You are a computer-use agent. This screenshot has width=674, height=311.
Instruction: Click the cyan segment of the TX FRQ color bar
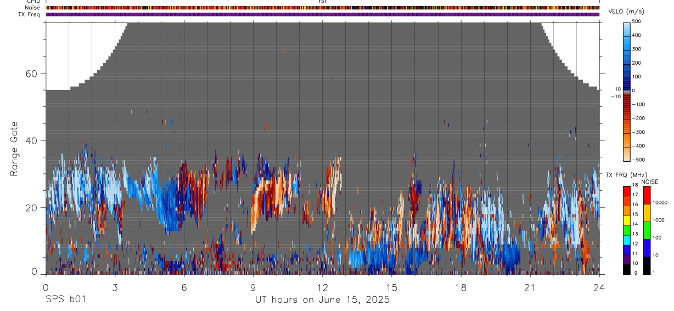pyautogui.click(x=627, y=240)
